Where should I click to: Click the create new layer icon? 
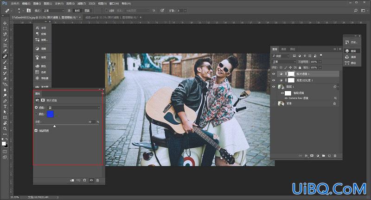(329, 156)
